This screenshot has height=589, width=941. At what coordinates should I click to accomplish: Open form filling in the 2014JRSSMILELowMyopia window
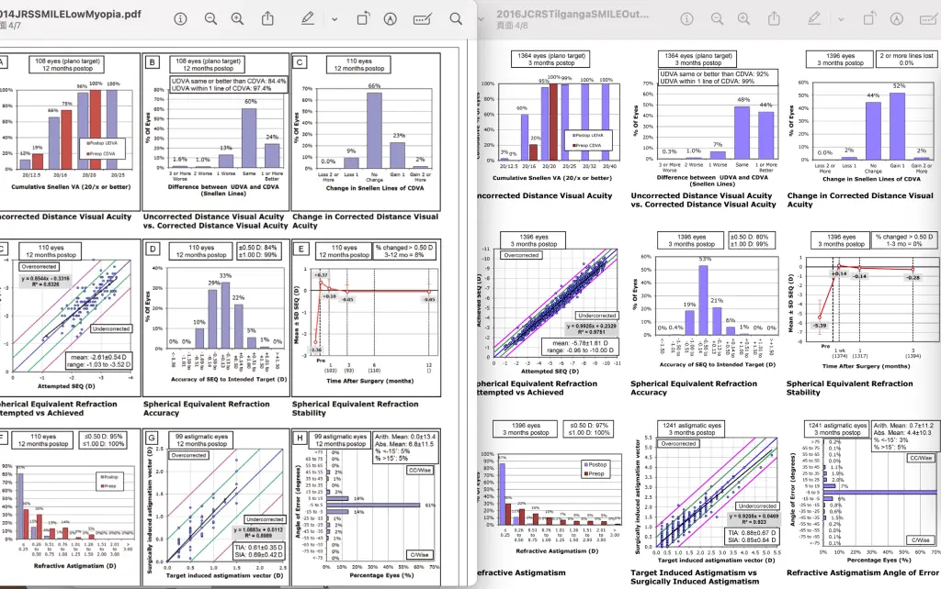[x=423, y=19]
